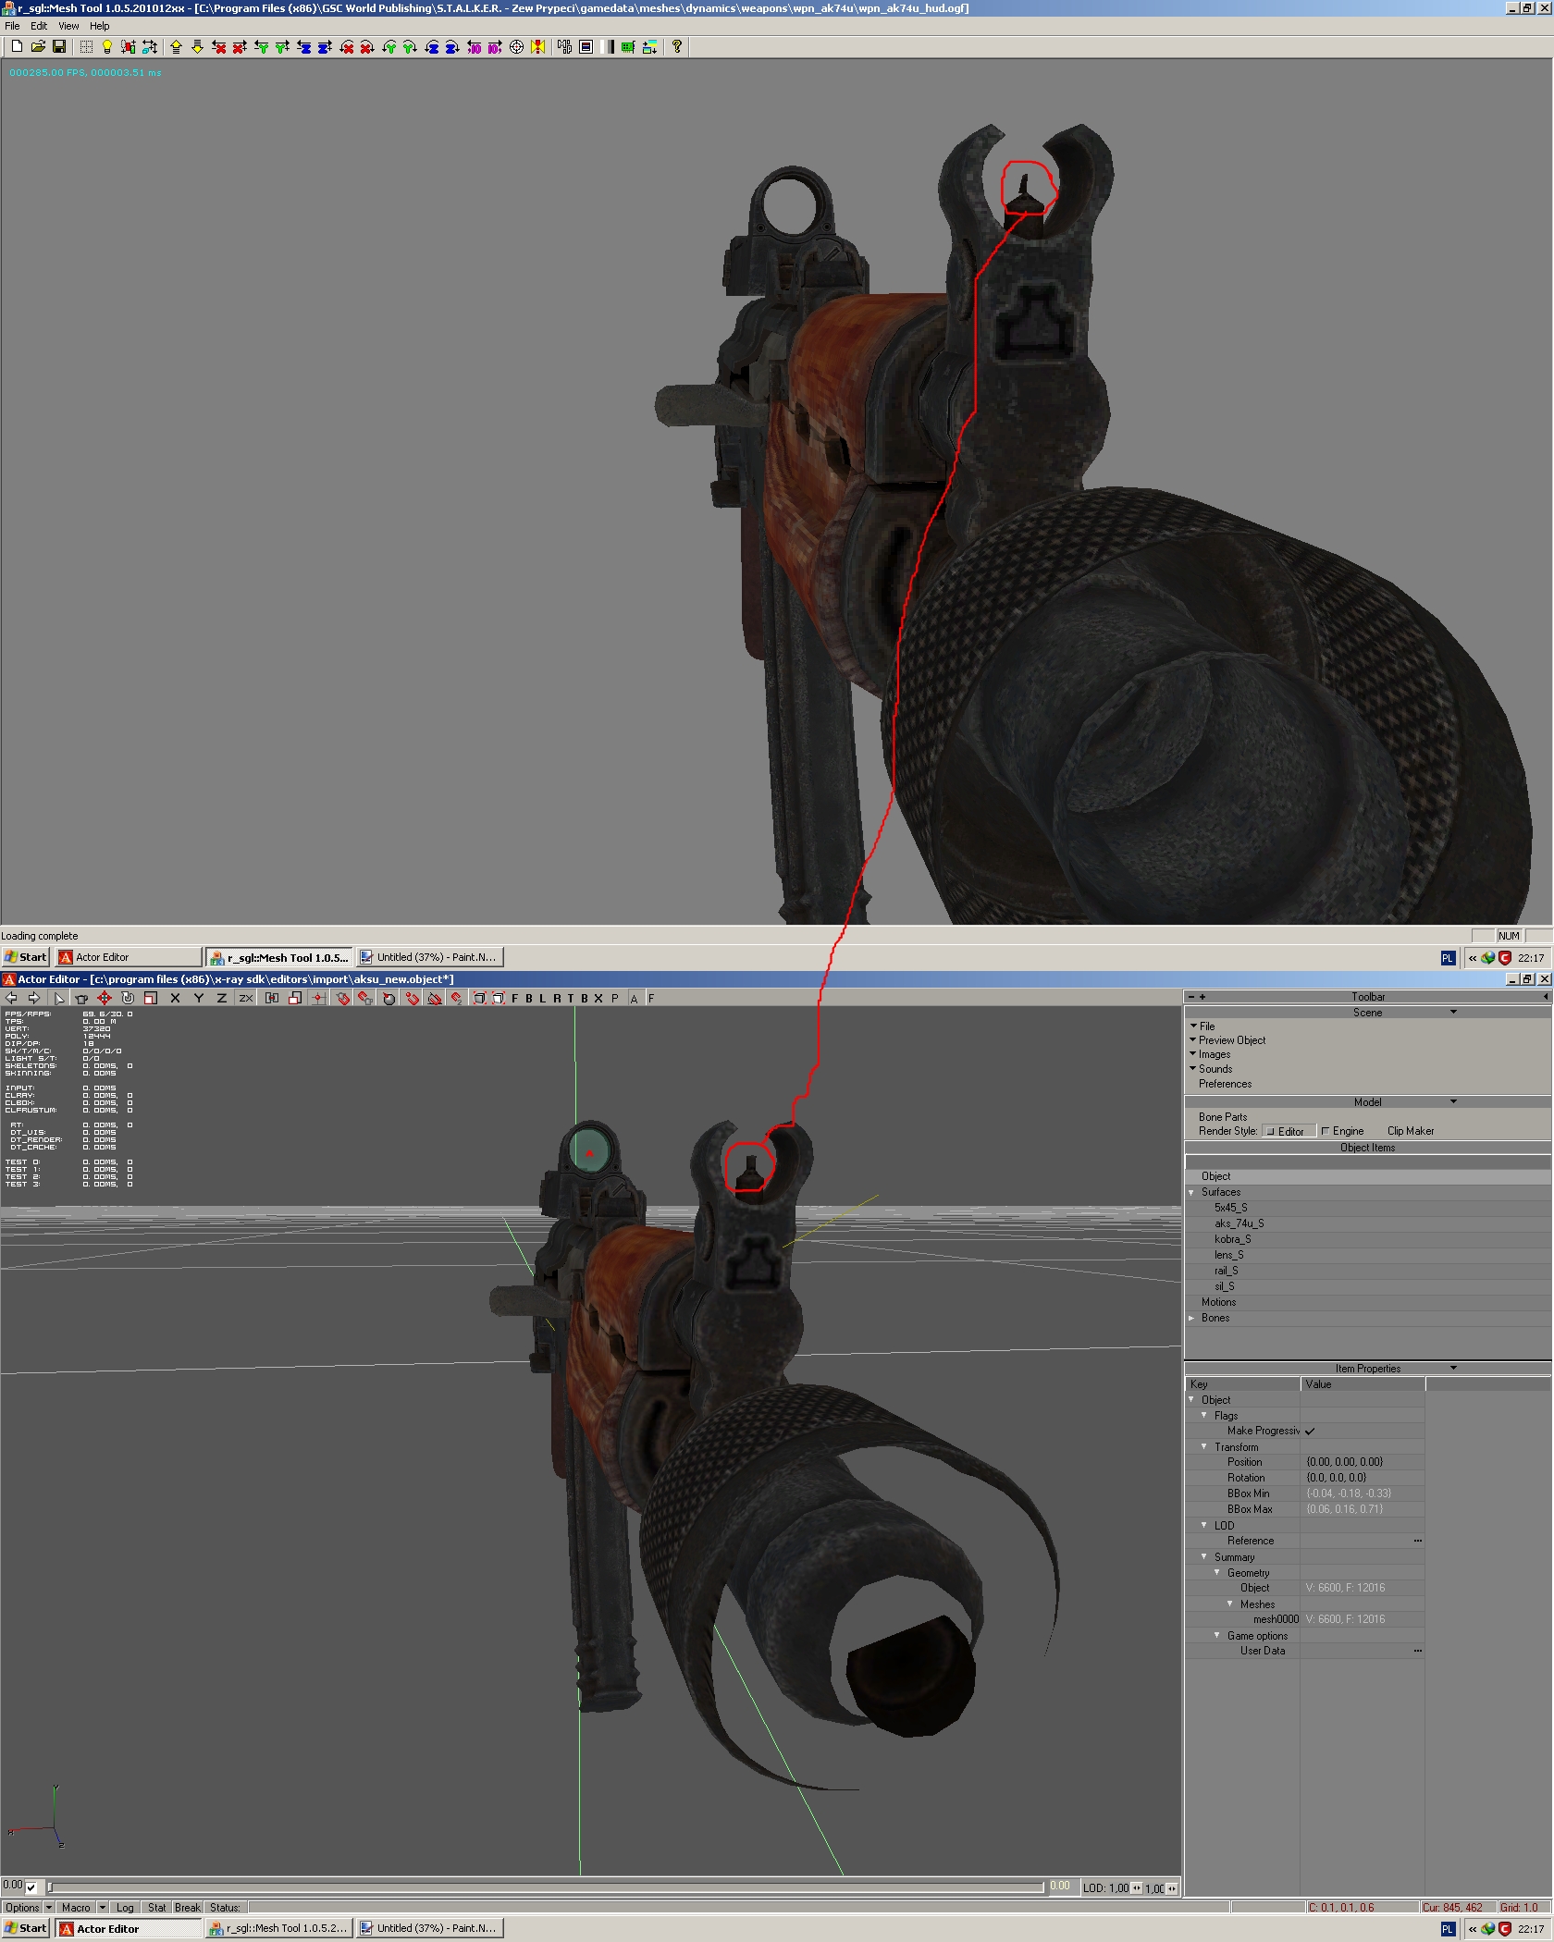Screen dimensions: 1554x1942
Task: Click the Stat button in bottom bar
Action: tap(156, 1907)
